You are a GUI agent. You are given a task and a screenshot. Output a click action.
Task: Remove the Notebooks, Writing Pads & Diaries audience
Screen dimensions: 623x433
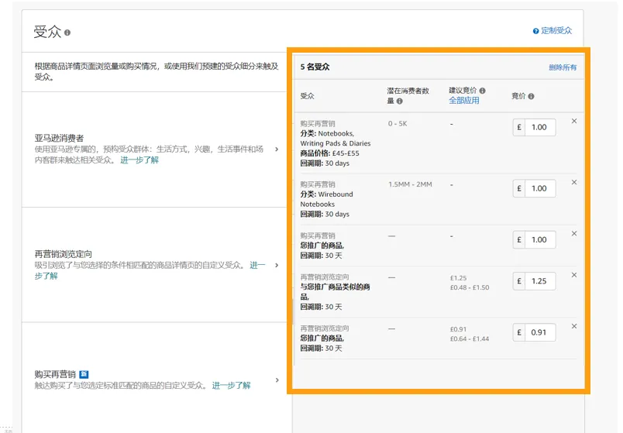pyautogui.click(x=574, y=121)
